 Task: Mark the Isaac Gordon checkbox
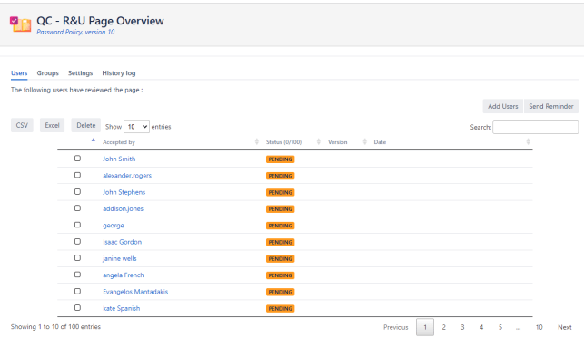pos(77,242)
